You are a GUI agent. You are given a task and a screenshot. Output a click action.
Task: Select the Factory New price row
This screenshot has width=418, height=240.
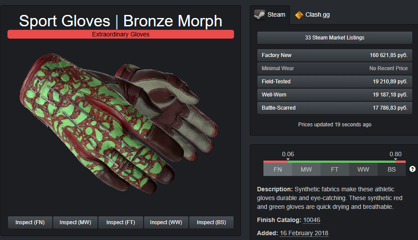click(335, 55)
